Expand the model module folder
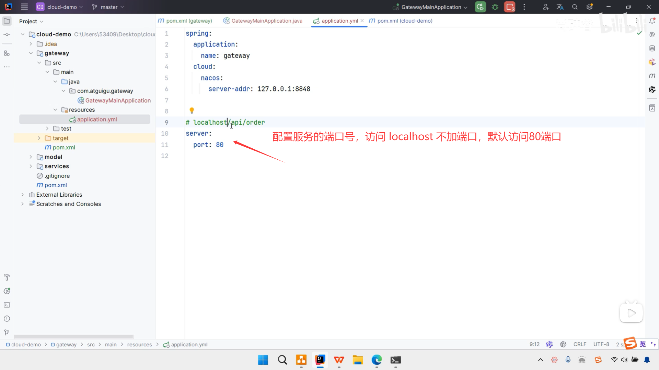This screenshot has height=370, width=659. [31, 157]
